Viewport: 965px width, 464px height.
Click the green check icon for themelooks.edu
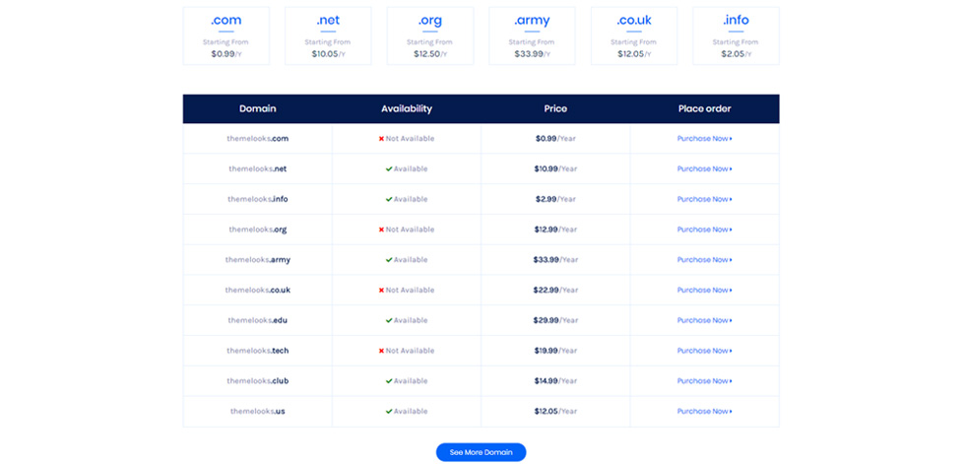389,320
